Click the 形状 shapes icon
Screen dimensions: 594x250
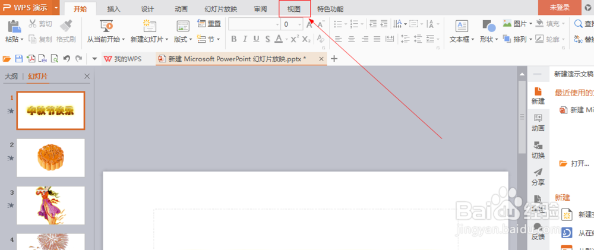coord(489,26)
